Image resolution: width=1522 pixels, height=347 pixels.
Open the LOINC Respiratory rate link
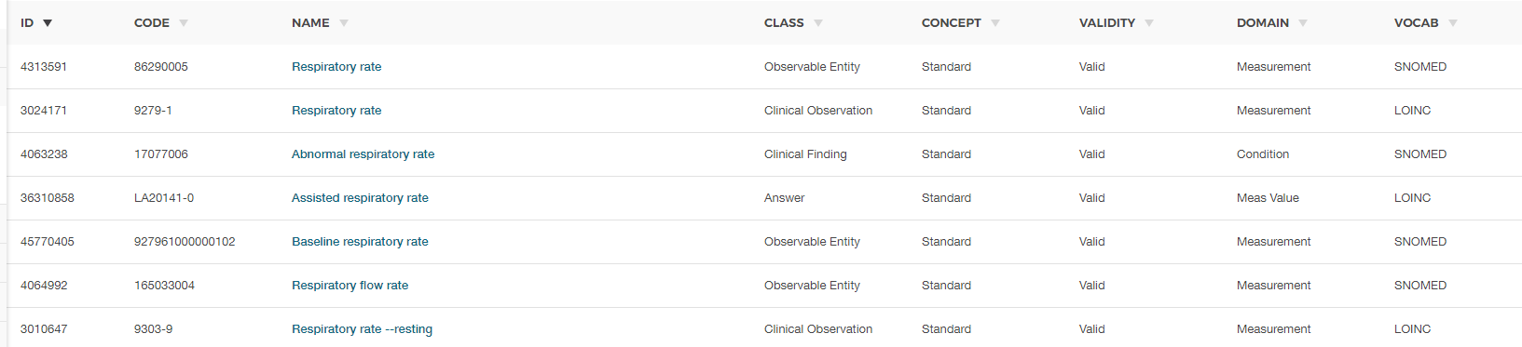click(x=336, y=111)
